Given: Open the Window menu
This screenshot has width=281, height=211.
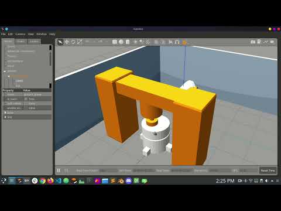Looking at the screenshot, I should (42, 34).
